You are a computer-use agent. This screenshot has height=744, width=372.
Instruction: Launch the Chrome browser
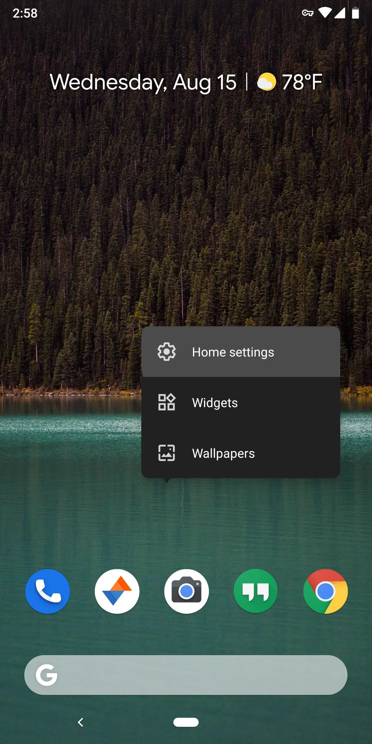326,591
